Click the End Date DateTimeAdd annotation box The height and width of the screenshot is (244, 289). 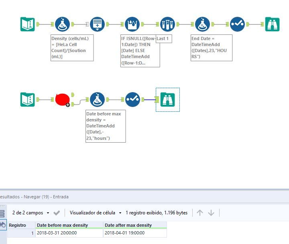(x=212, y=48)
